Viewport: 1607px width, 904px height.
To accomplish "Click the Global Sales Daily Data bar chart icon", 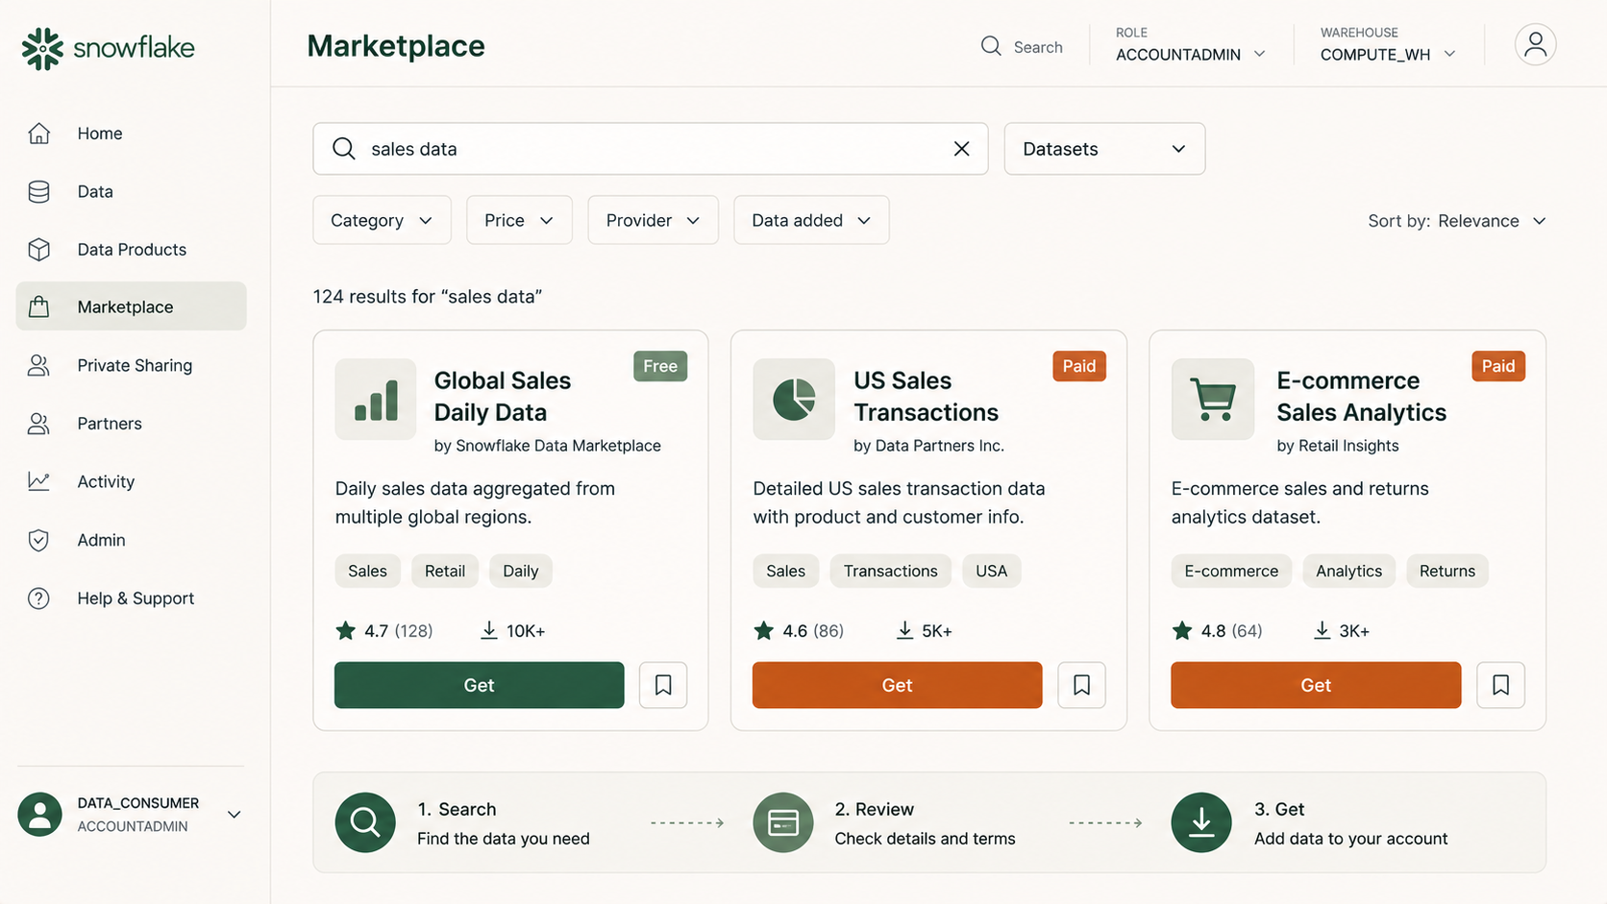I will click(376, 400).
